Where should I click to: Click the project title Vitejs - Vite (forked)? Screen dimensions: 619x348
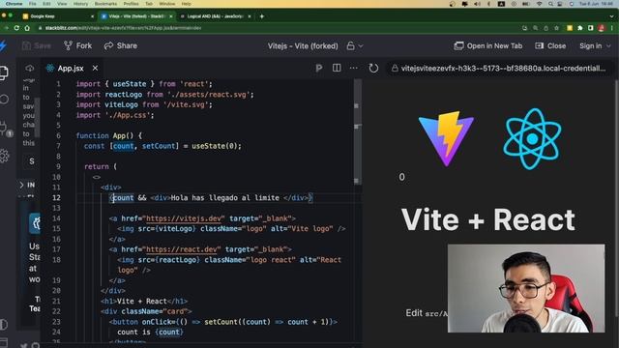[303, 46]
